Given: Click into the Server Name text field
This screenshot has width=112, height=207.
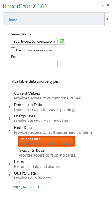Looking at the screenshot, I should (34, 41).
